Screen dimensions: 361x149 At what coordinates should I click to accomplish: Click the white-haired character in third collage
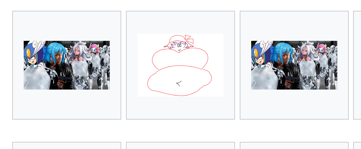[306, 52]
